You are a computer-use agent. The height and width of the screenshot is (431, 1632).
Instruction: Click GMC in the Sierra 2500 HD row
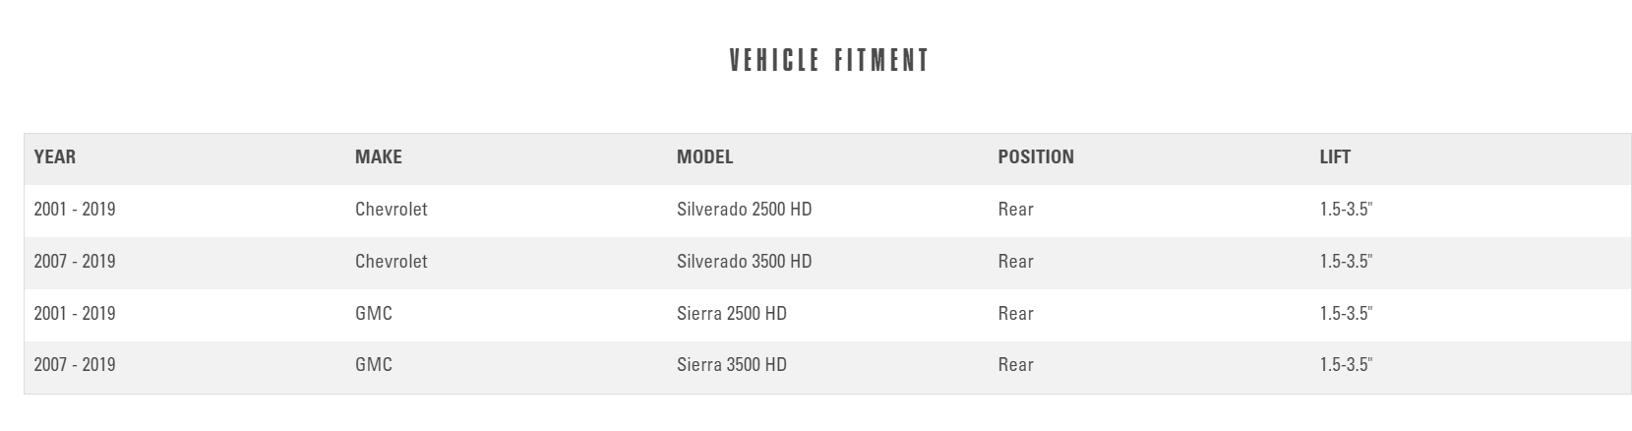click(374, 314)
